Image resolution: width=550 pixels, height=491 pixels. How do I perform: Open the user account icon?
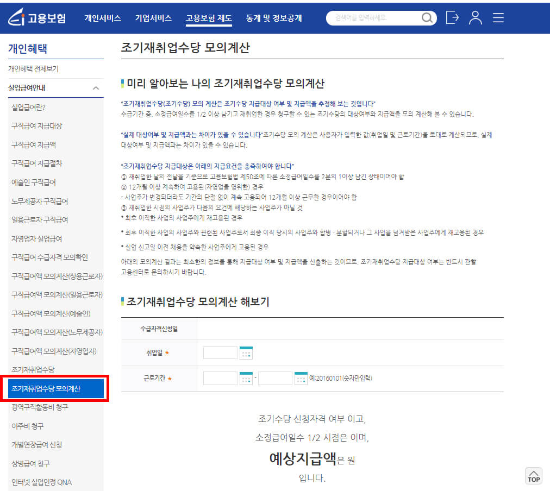[476, 18]
